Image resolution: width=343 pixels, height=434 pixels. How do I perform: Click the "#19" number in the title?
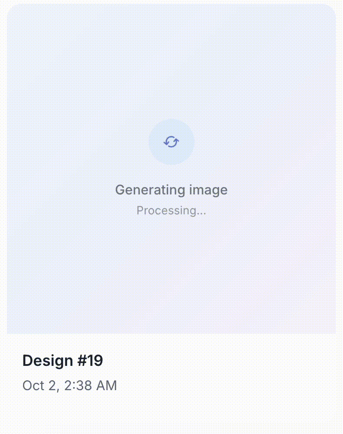tap(91, 361)
